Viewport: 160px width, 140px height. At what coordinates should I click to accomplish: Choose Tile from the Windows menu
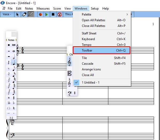pyautogui.click(x=102, y=58)
